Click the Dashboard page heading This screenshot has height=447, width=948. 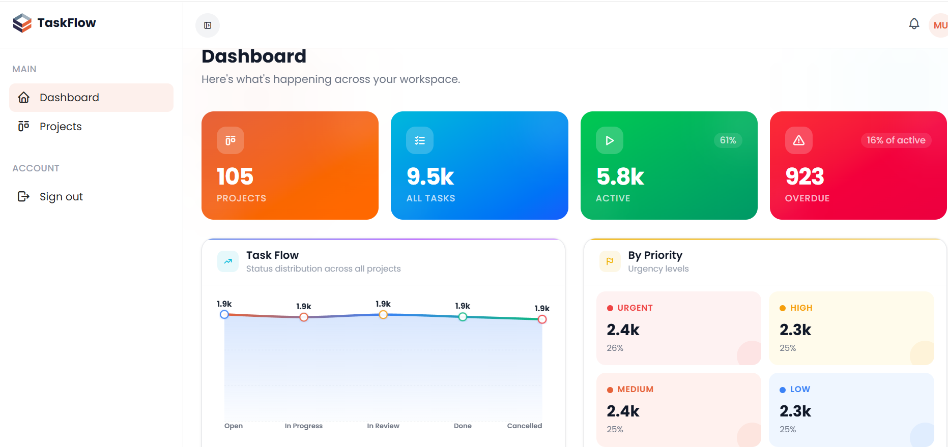(254, 56)
